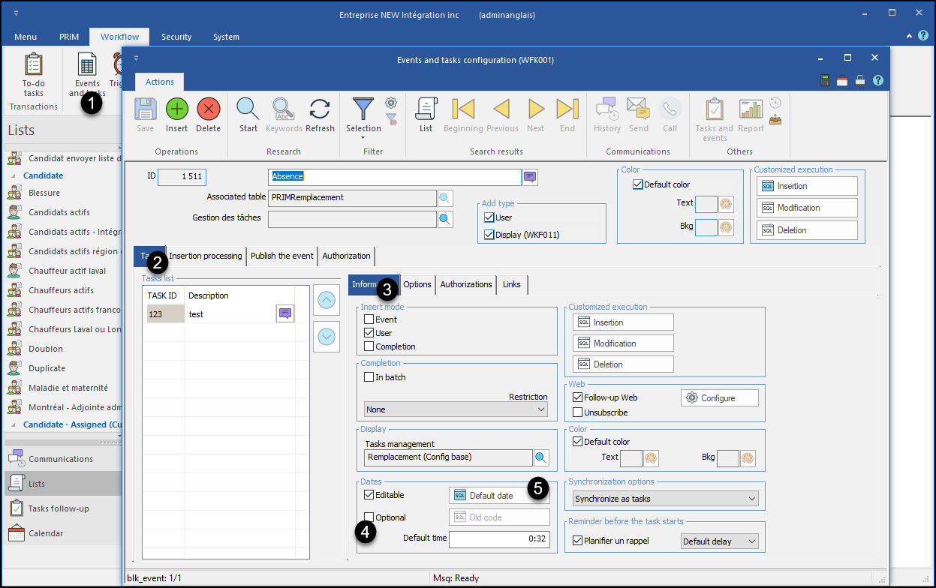Open the Workflow ribbon tab
The width and height of the screenshot is (936, 588).
119,37
